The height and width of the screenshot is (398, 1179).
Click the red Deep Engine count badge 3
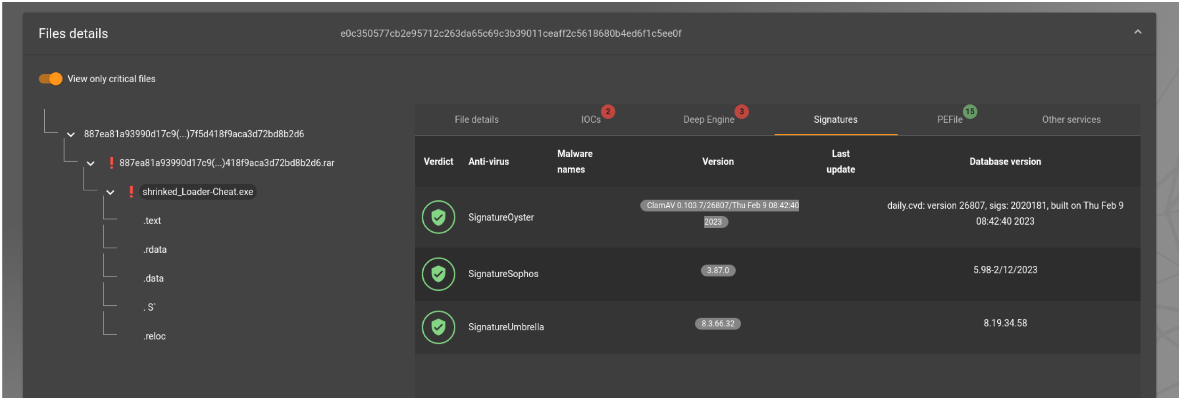point(742,111)
